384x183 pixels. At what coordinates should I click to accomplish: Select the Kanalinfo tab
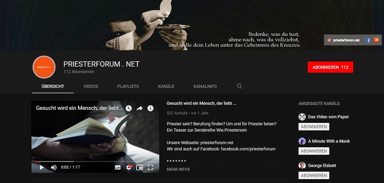pyautogui.click(x=205, y=87)
